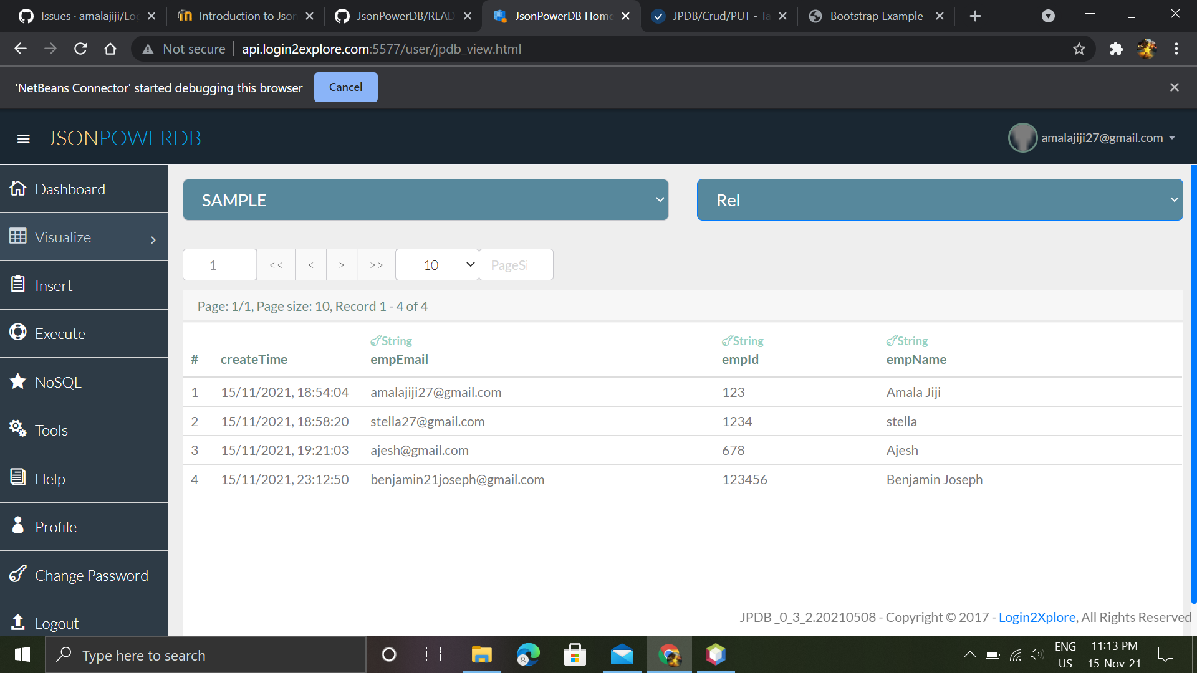Click the Execute icon
Image resolution: width=1197 pixels, height=673 pixels.
click(17, 333)
